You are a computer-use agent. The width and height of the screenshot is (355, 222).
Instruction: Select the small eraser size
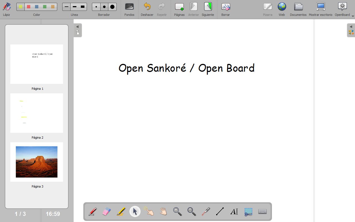(x=96, y=7)
